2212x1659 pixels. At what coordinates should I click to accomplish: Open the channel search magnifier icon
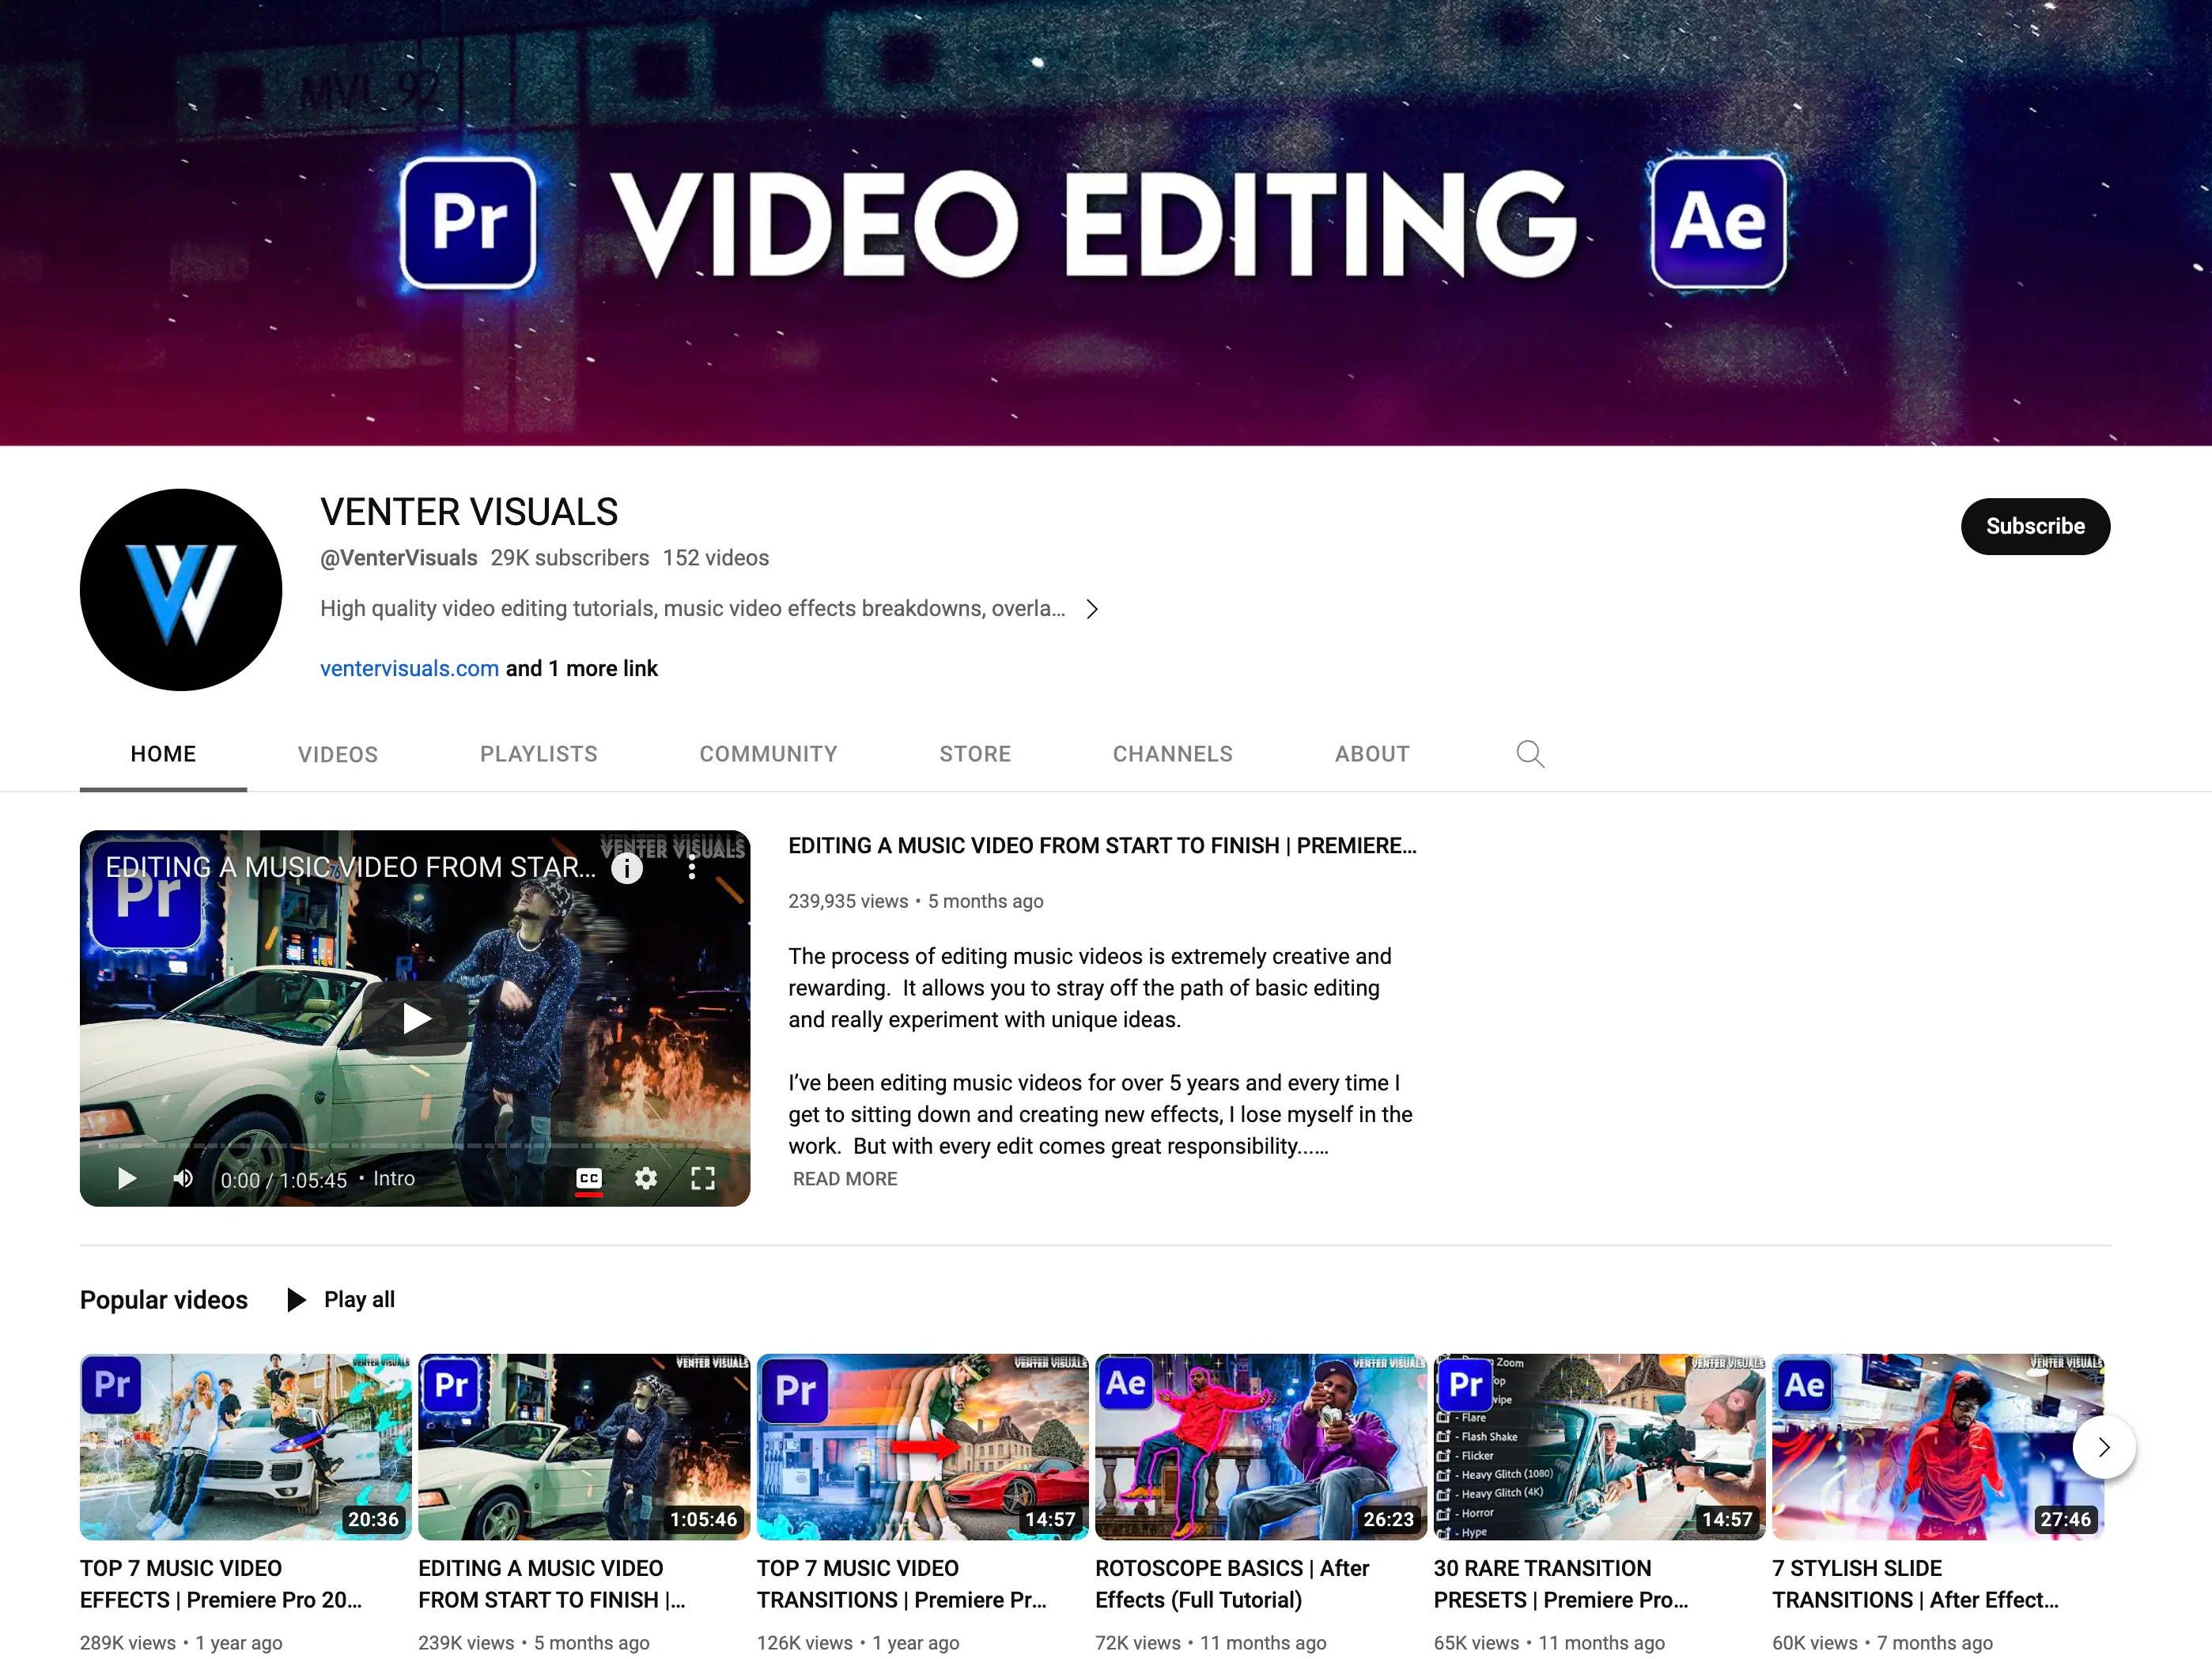(x=1530, y=754)
